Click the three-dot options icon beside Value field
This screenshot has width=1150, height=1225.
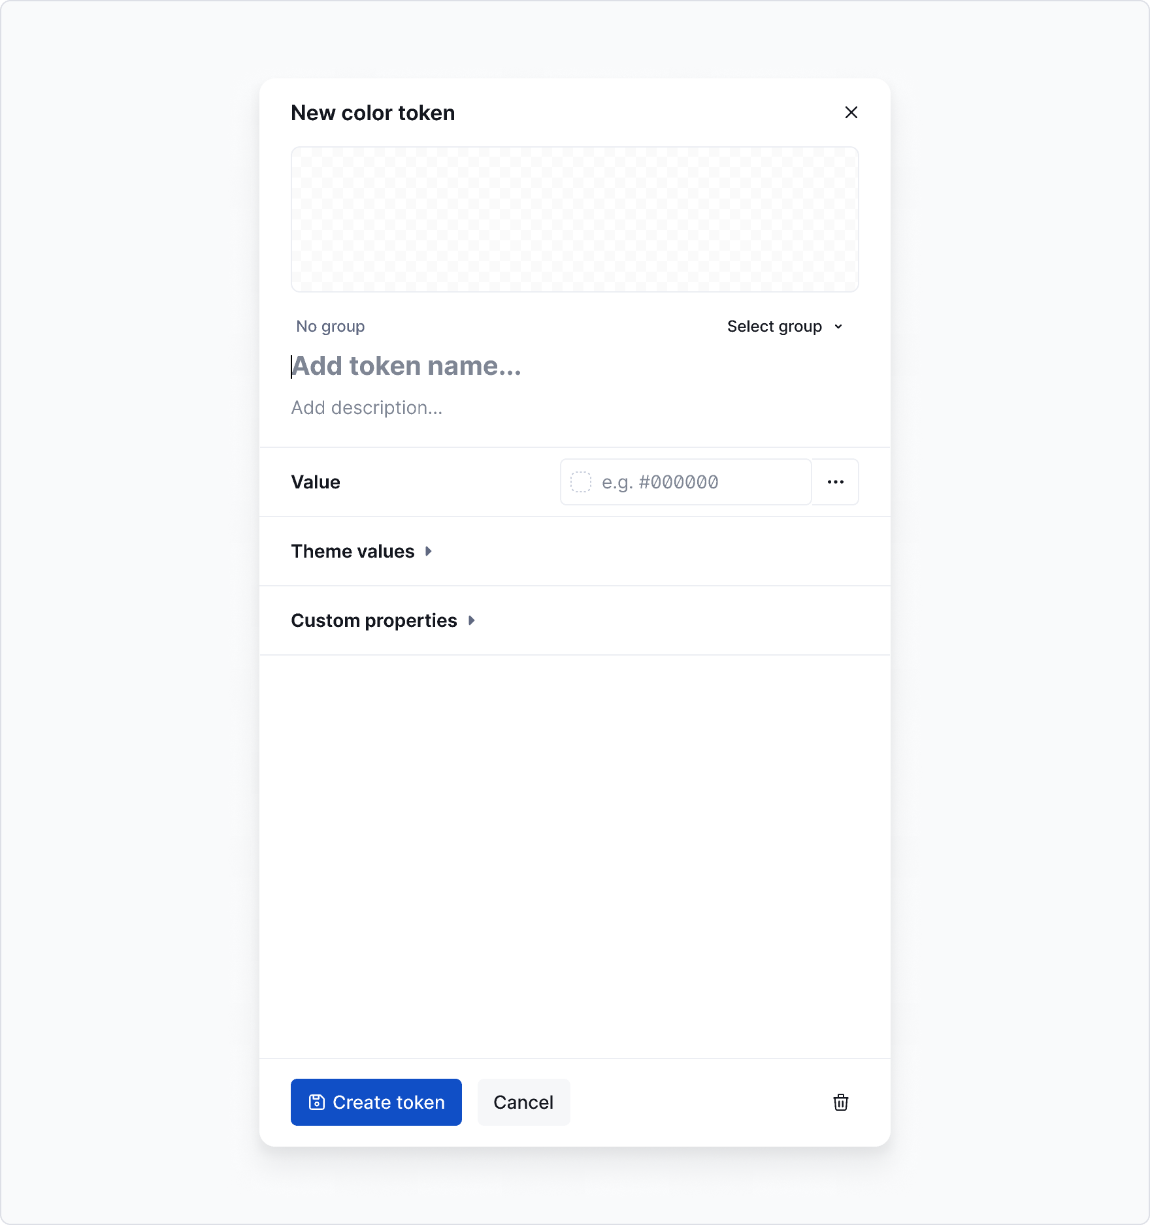835,482
